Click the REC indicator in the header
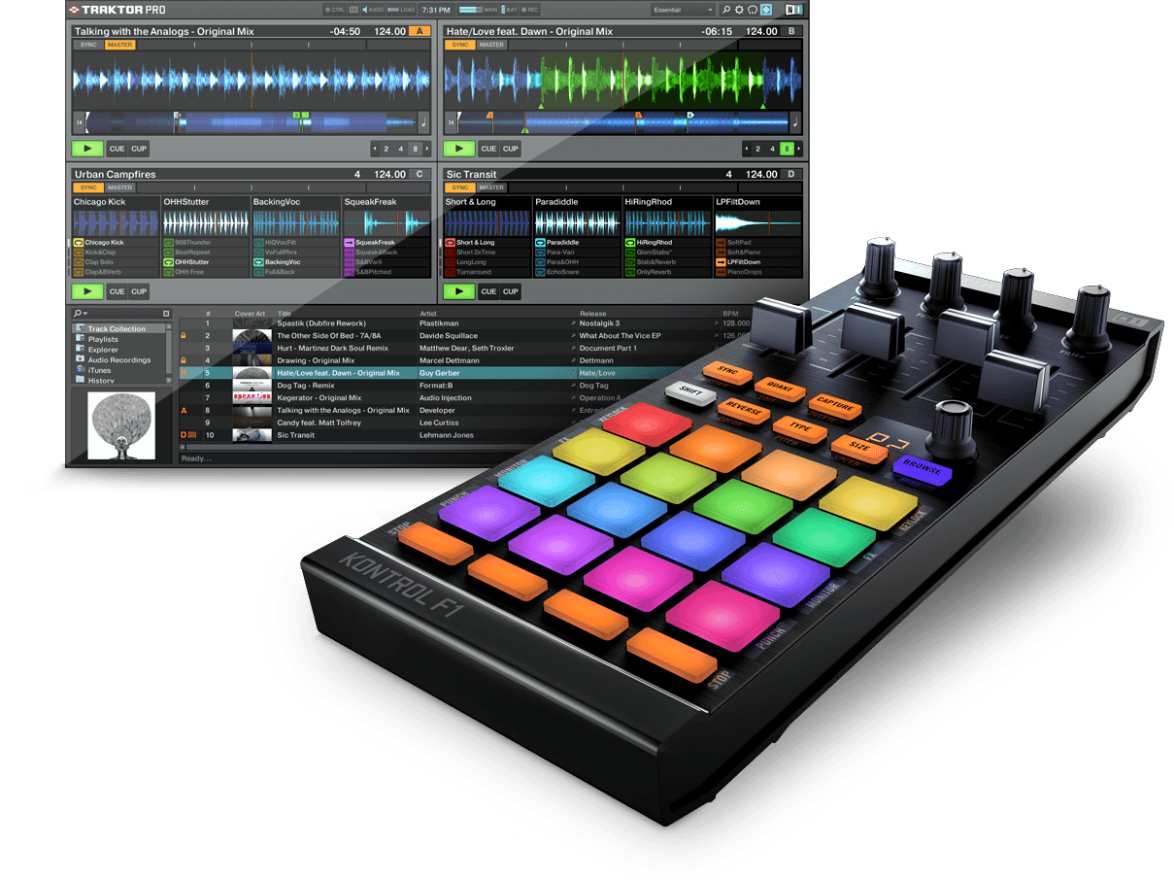 coord(529,10)
